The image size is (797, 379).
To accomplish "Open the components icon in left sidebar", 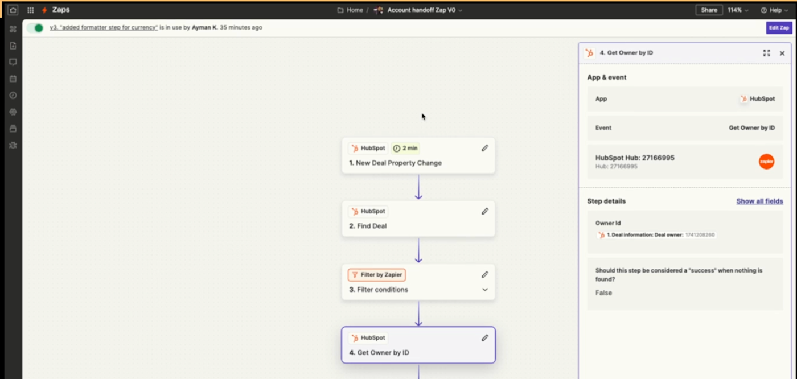I will point(13,28).
